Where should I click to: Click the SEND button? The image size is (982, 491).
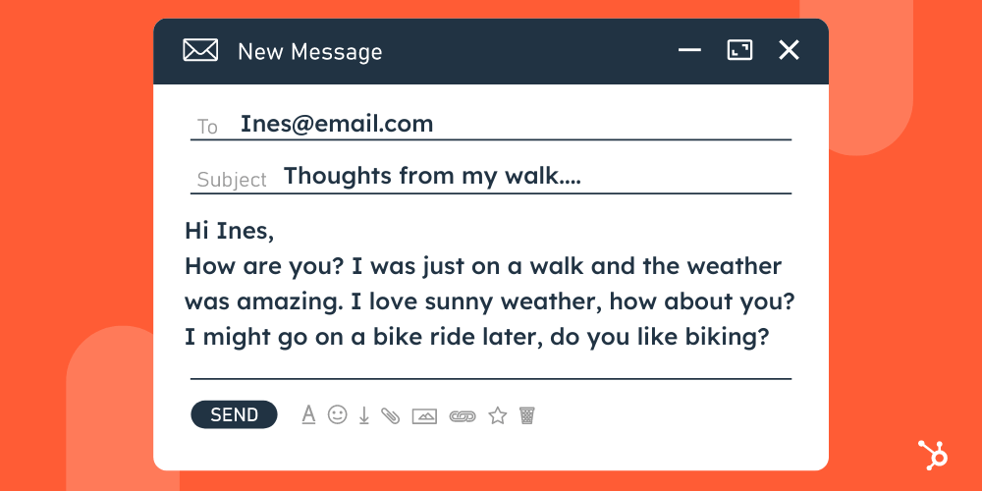pos(234,414)
